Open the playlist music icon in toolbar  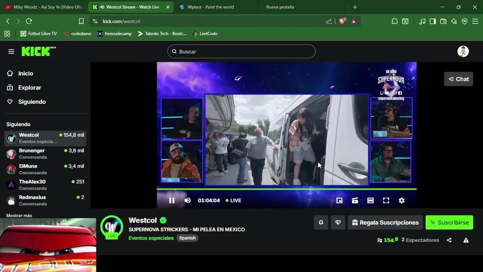(x=422, y=22)
